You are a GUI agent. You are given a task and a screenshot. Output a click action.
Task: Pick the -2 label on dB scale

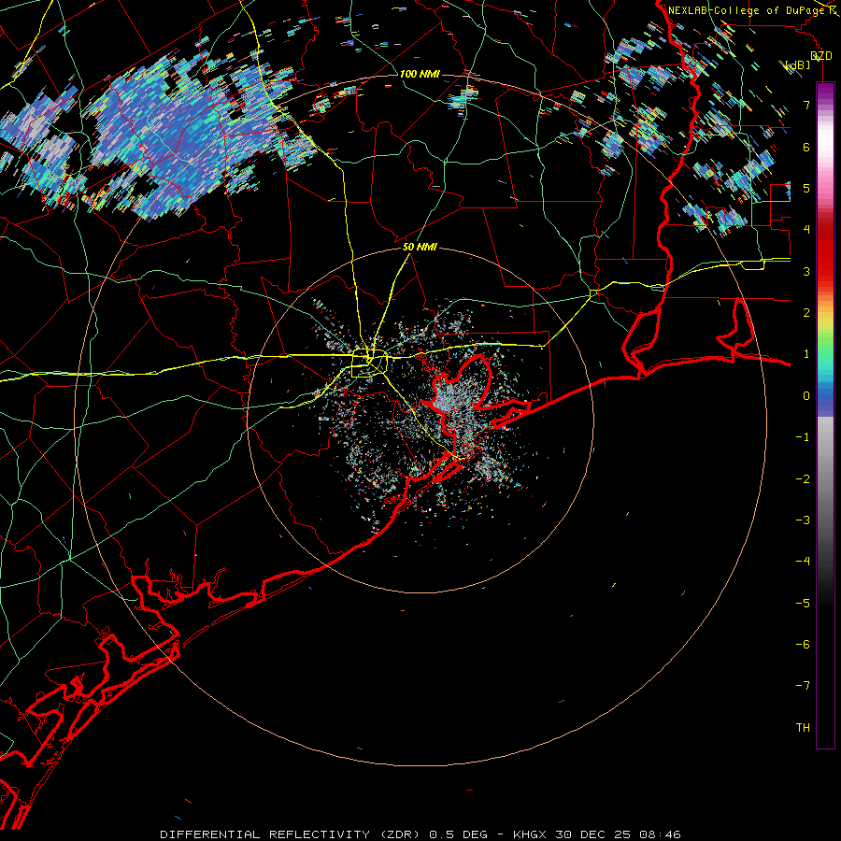click(x=803, y=479)
